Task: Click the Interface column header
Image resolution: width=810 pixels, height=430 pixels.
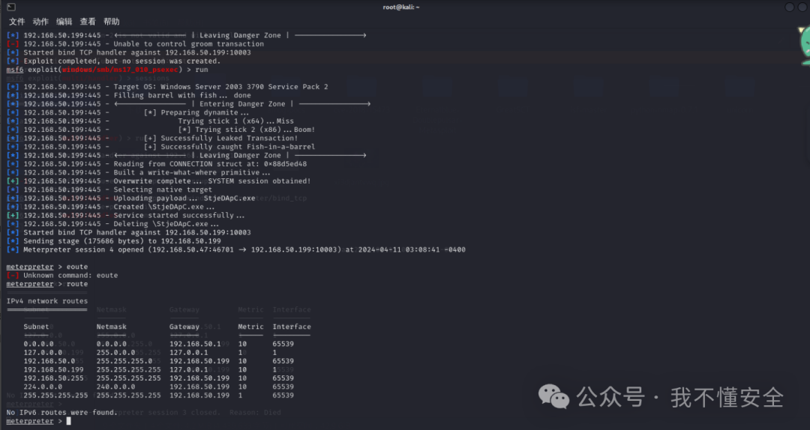Action: click(292, 327)
